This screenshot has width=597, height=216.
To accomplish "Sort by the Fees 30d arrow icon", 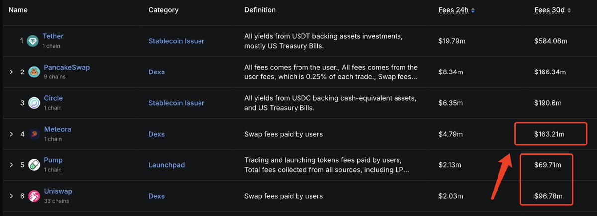I will (x=569, y=10).
